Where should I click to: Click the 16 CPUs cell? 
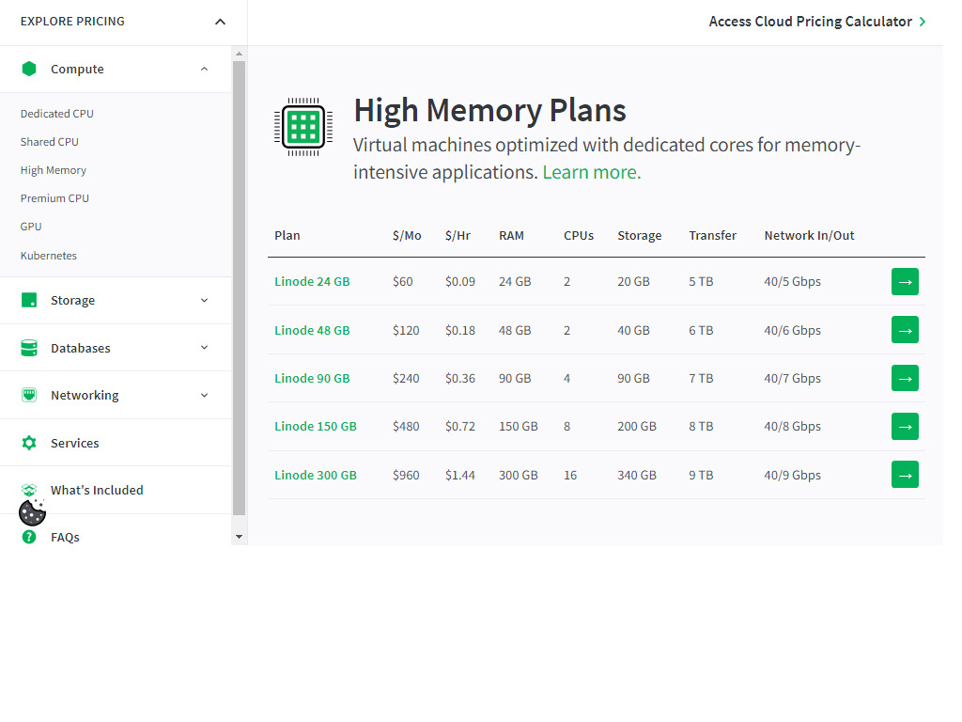coord(570,475)
